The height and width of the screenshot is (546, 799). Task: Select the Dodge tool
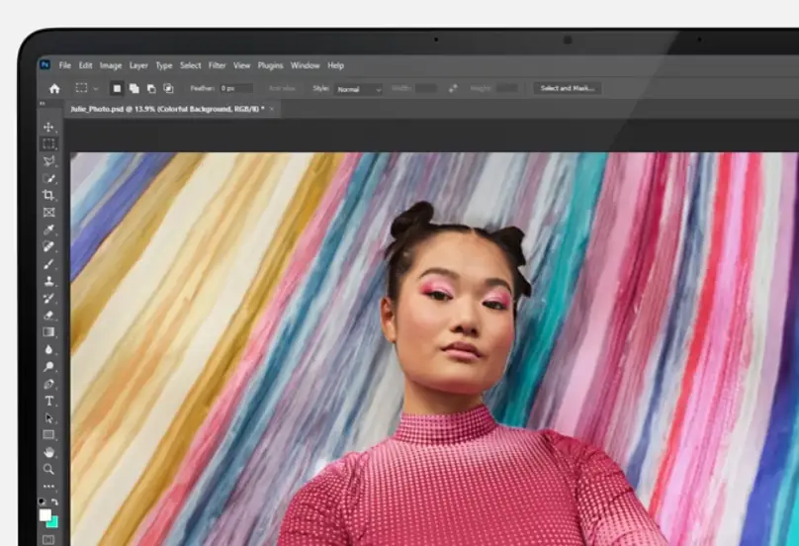pos(48,367)
